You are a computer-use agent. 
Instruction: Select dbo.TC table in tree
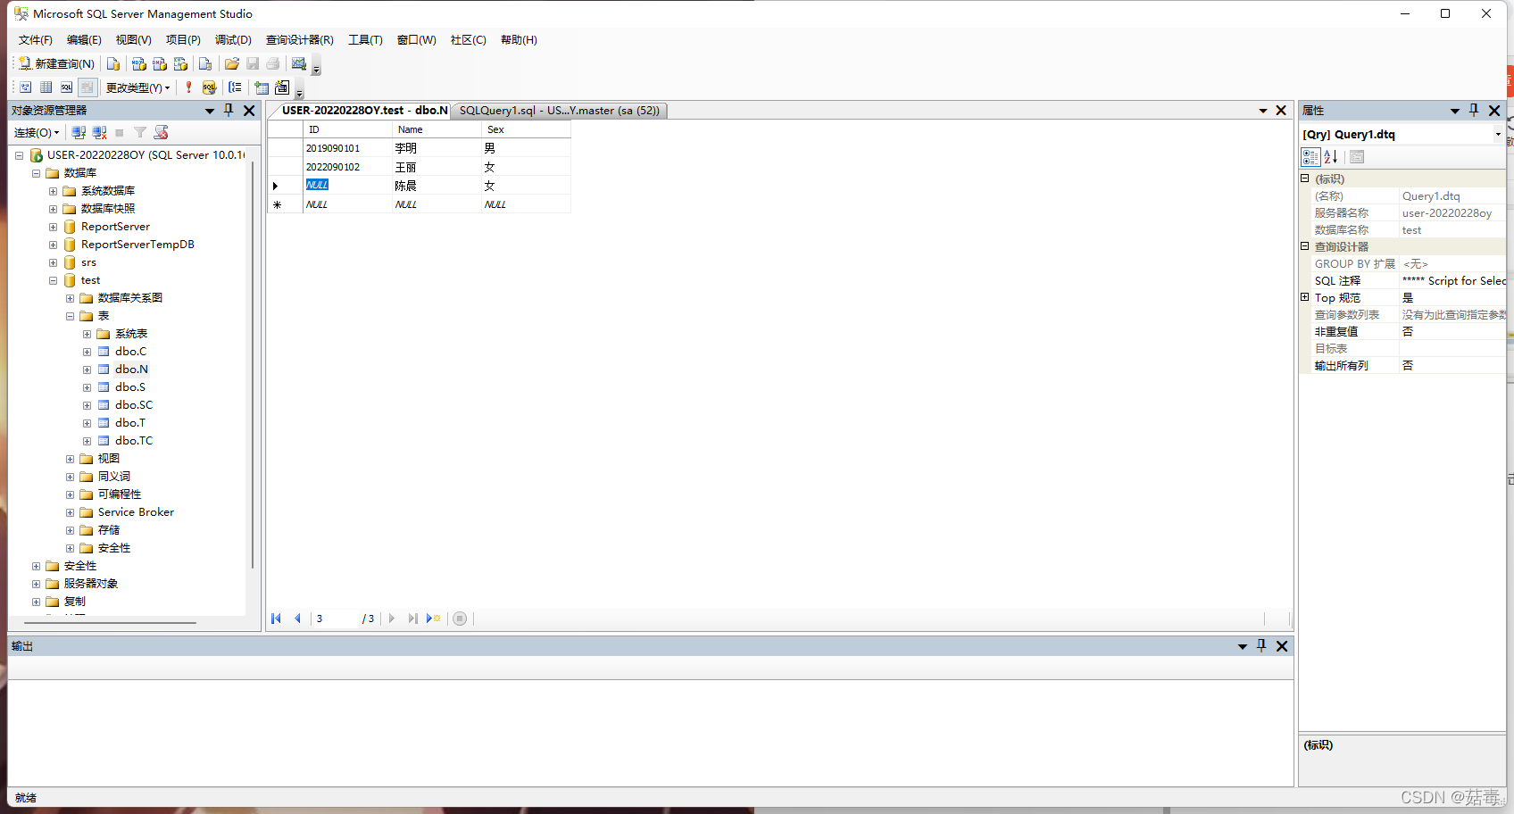134,441
